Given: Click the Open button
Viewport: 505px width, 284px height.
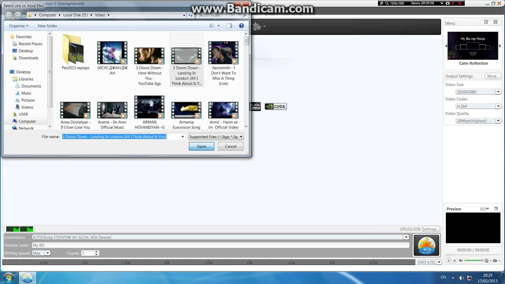Looking at the screenshot, I should click(x=201, y=146).
